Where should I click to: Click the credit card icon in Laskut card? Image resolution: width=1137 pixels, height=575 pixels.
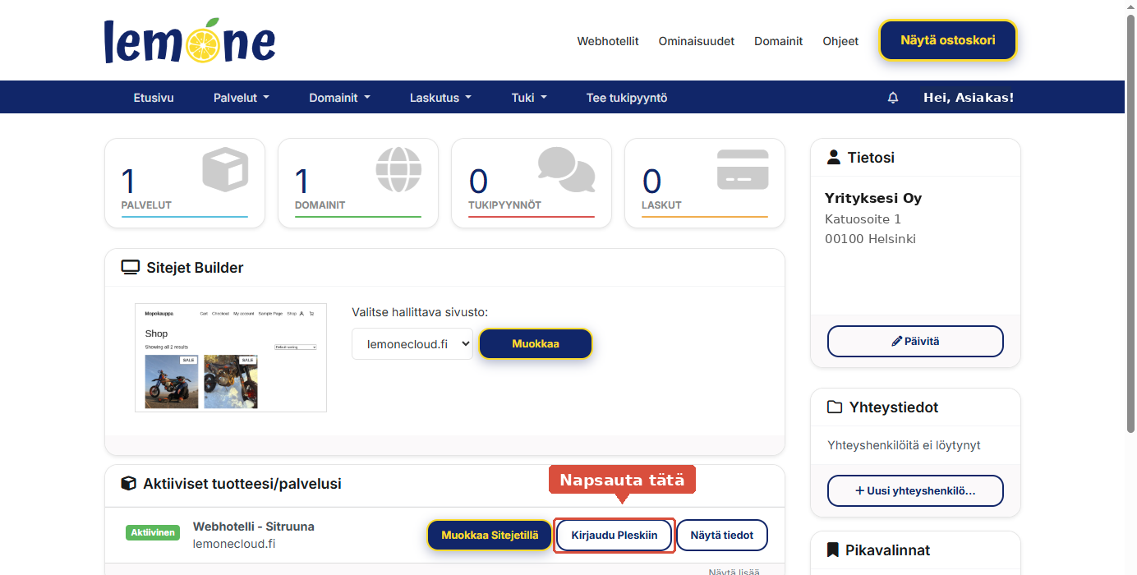click(743, 169)
